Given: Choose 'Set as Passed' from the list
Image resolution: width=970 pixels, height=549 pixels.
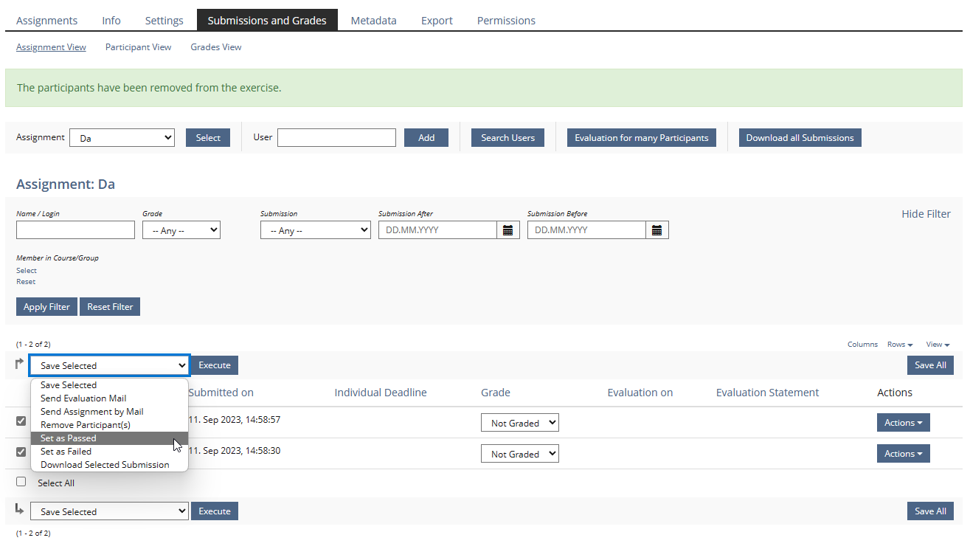Looking at the screenshot, I should [69, 438].
